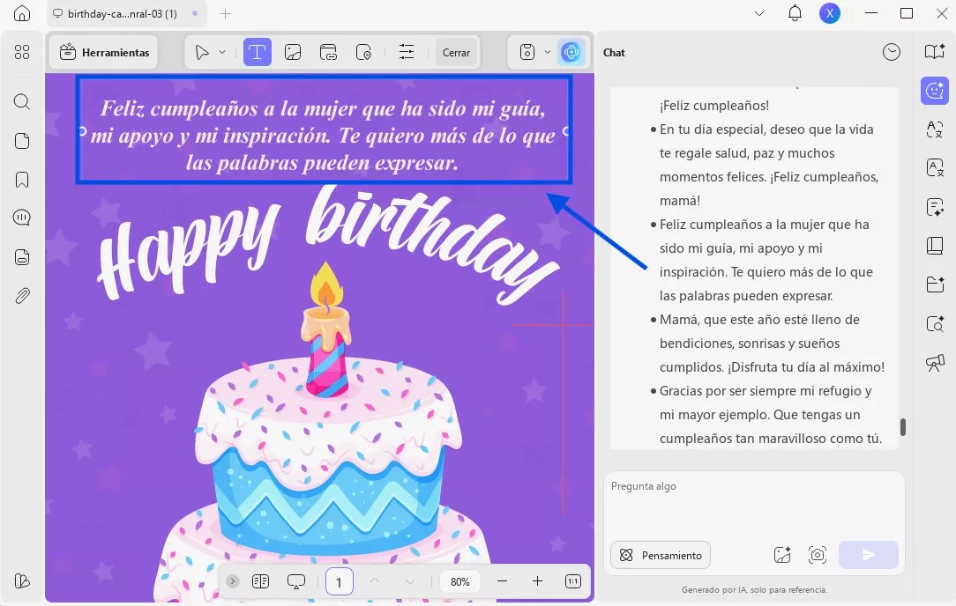This screenshot has width=956, height=606.
Task: Switch to two-page reading view icon
Action: [x=260, y=581]
